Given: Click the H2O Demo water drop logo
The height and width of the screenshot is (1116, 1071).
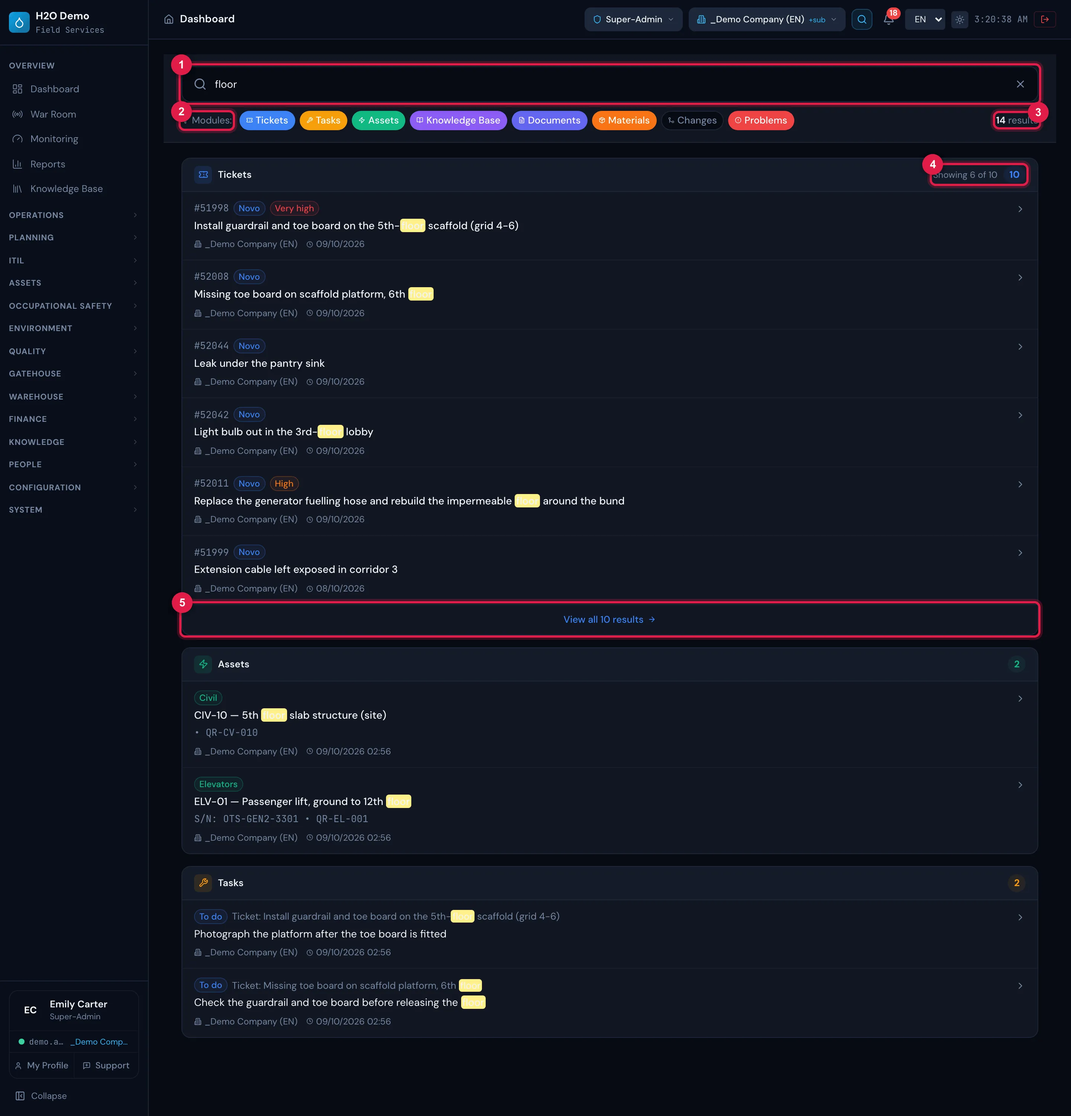Looking at the screenshot, I should (x=19, y=22).
